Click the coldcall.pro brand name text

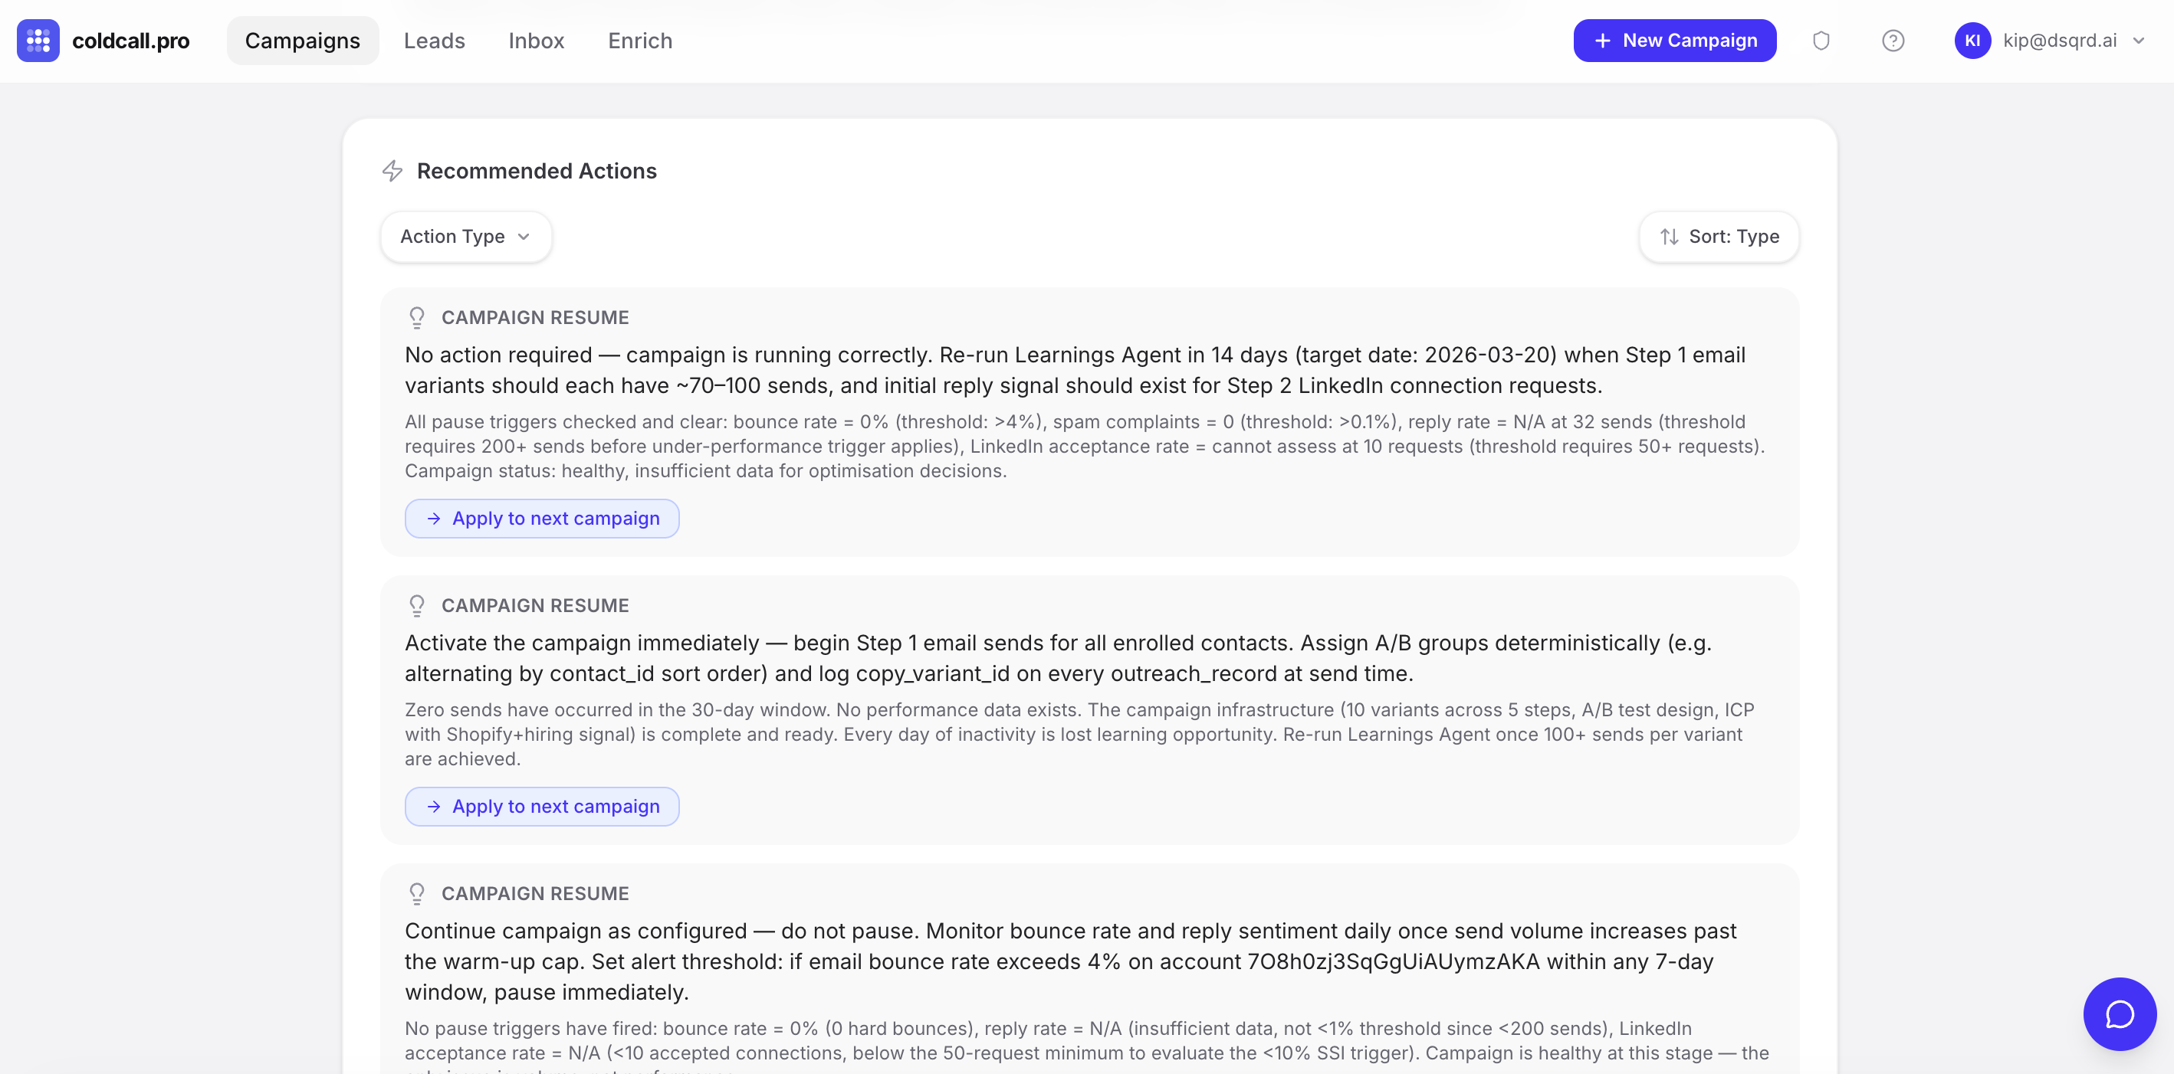click(131, 41)
